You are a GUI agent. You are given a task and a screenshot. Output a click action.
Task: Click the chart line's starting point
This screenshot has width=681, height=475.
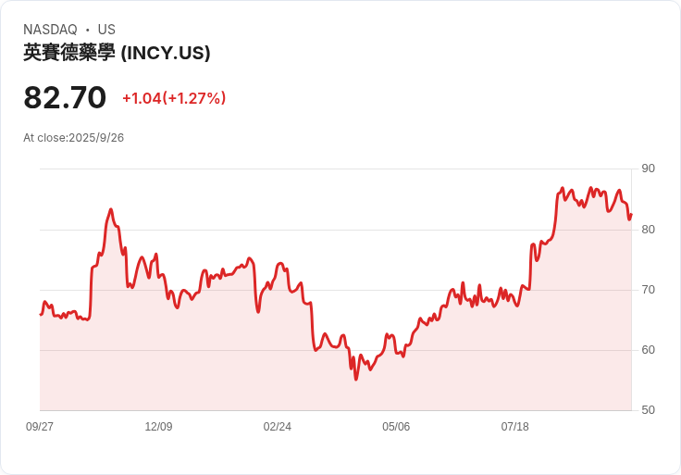coord(41,314)
